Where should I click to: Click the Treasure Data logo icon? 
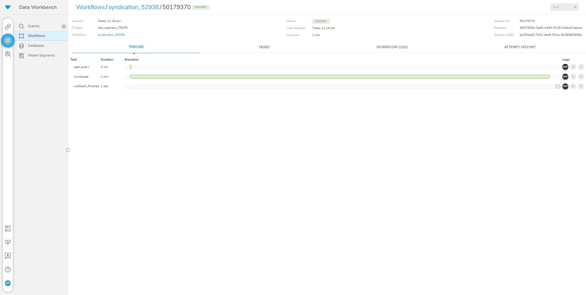coord(8,7)
